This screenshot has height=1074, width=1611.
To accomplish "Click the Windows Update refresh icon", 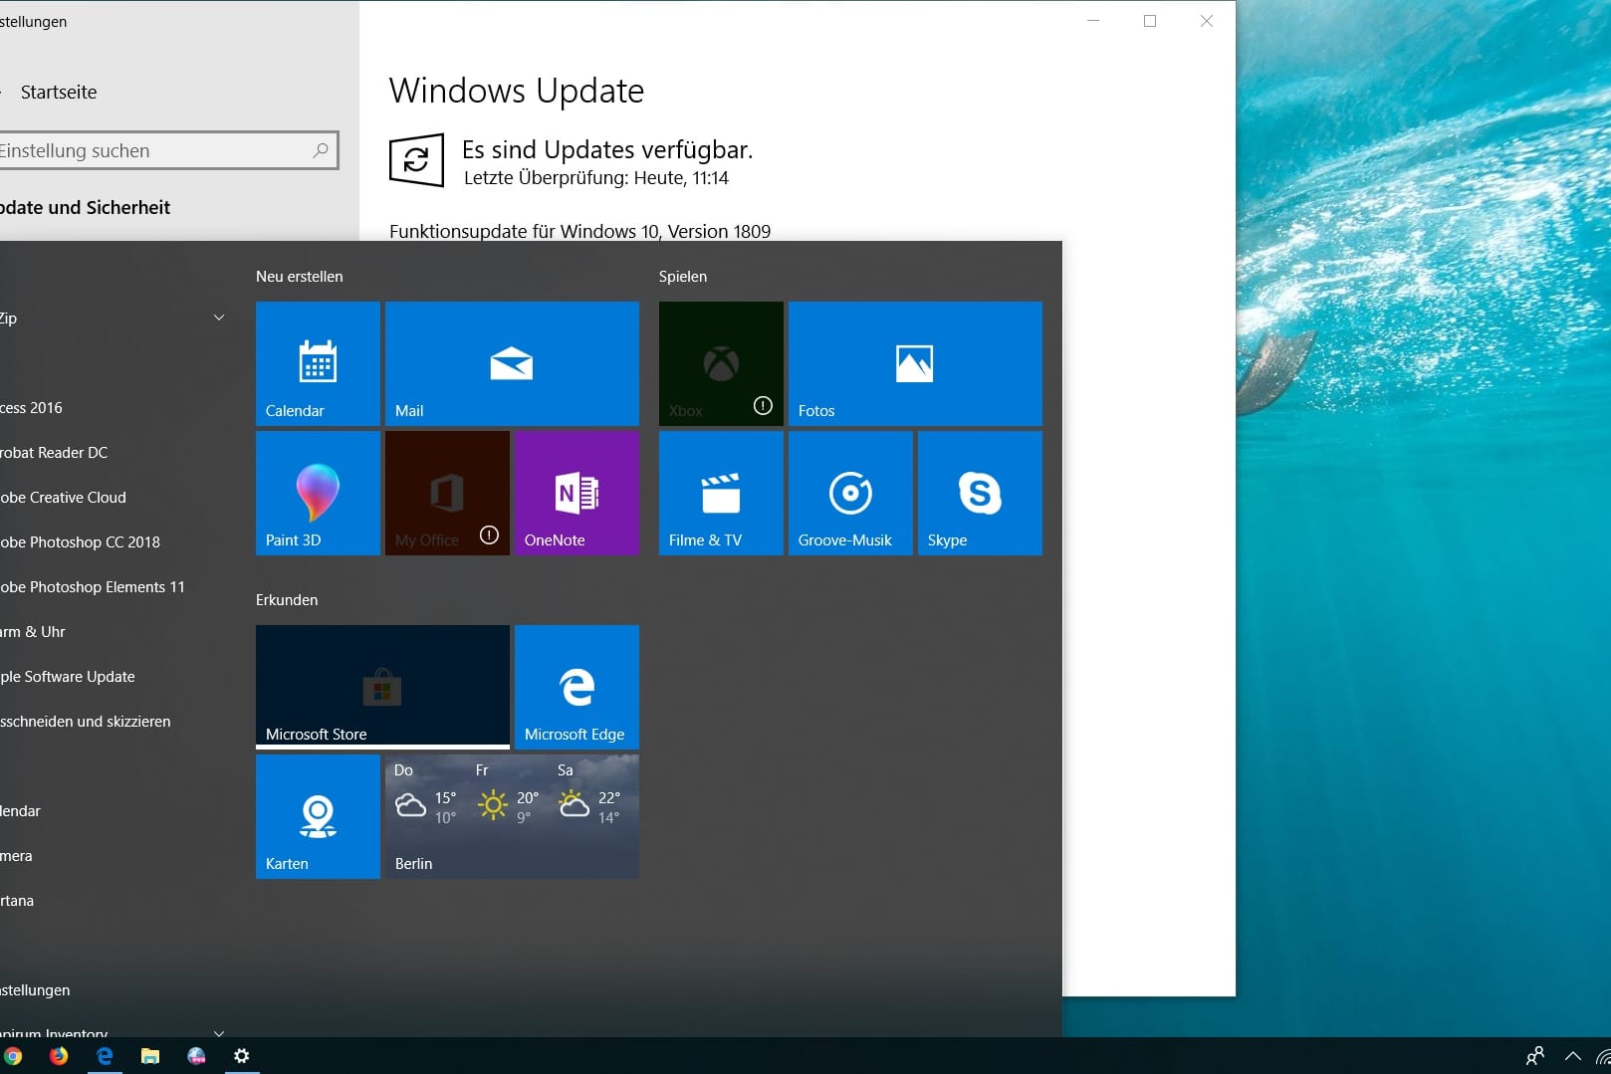I will (416, 160).
